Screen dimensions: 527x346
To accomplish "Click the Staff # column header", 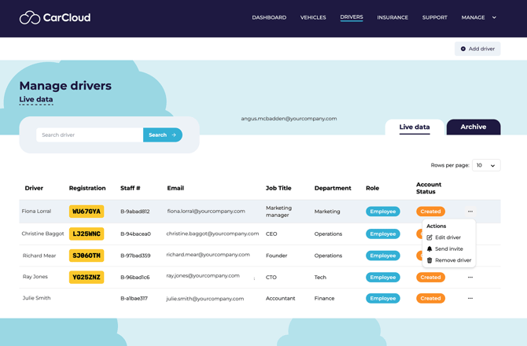I will [131, 188].
